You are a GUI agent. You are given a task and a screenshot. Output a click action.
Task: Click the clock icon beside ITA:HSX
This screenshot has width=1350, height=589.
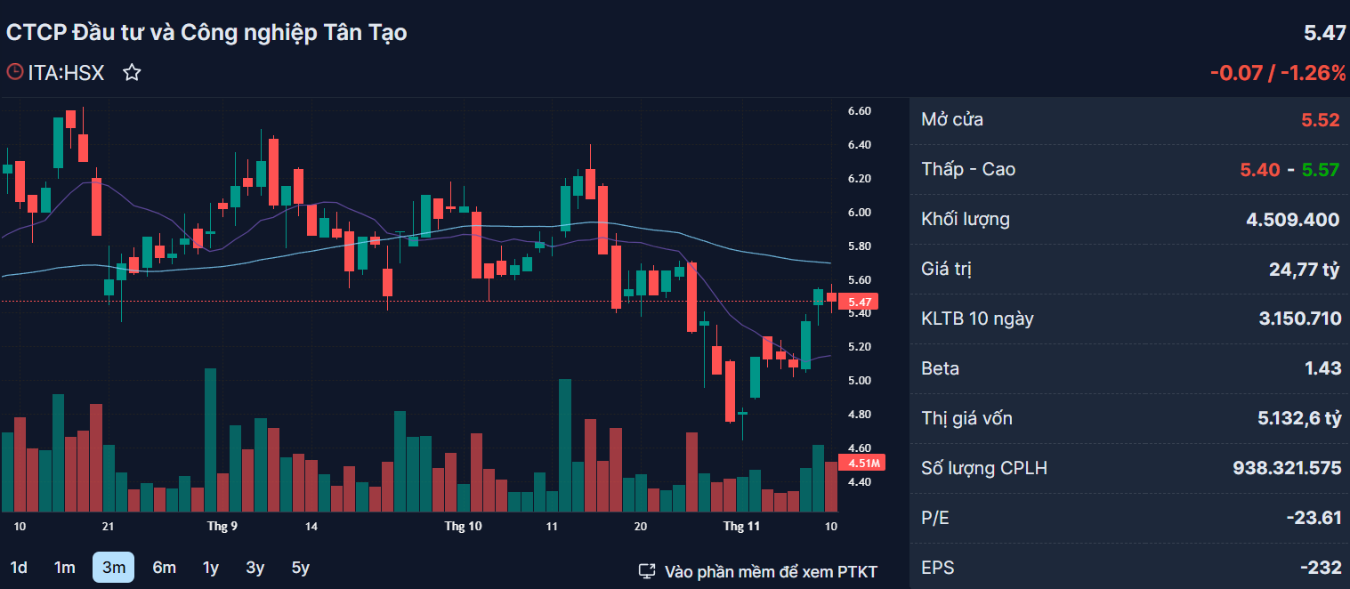14,72
